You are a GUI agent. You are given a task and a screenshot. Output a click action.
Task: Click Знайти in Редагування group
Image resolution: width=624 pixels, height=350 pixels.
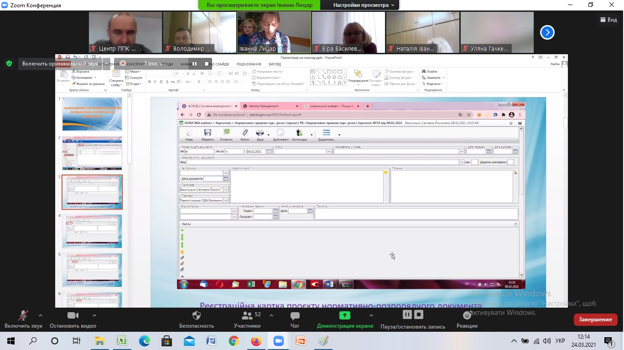click(x=430, y=72)
